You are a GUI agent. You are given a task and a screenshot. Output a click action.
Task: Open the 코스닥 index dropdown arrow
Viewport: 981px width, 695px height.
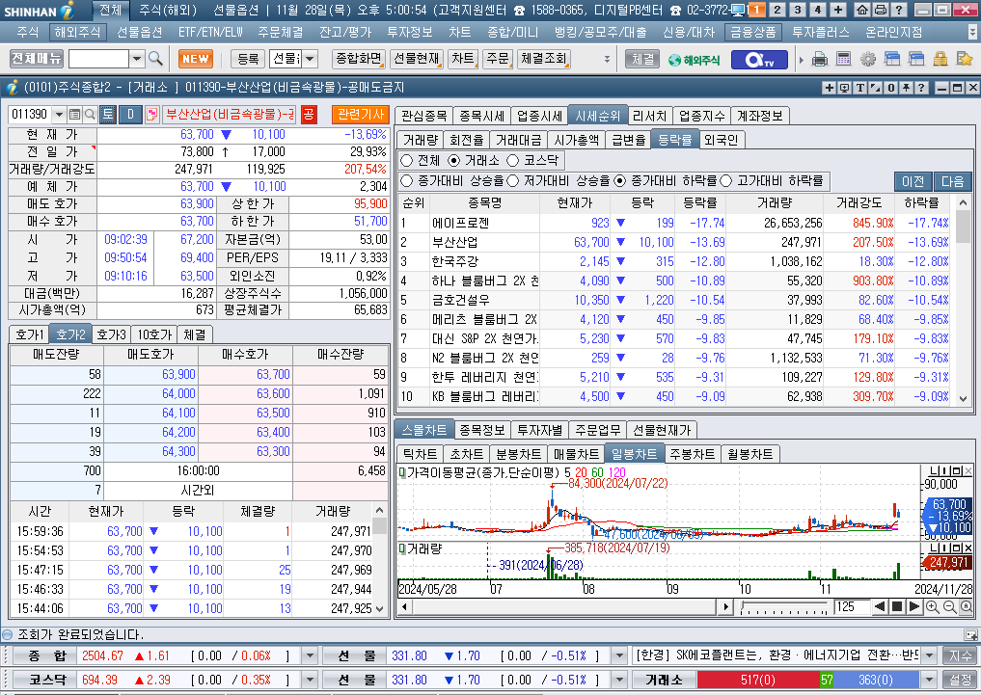tap(309, 680)
